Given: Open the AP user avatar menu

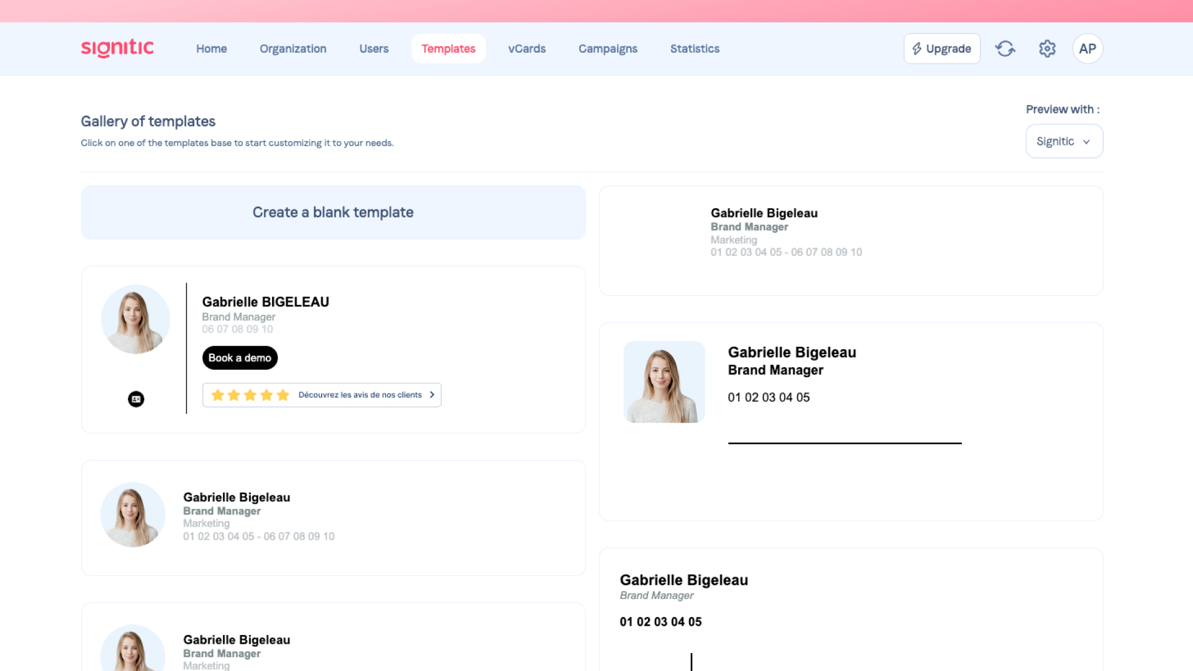Looking at the screenshot, I should pyautogui.click(x=1087, y=48).
